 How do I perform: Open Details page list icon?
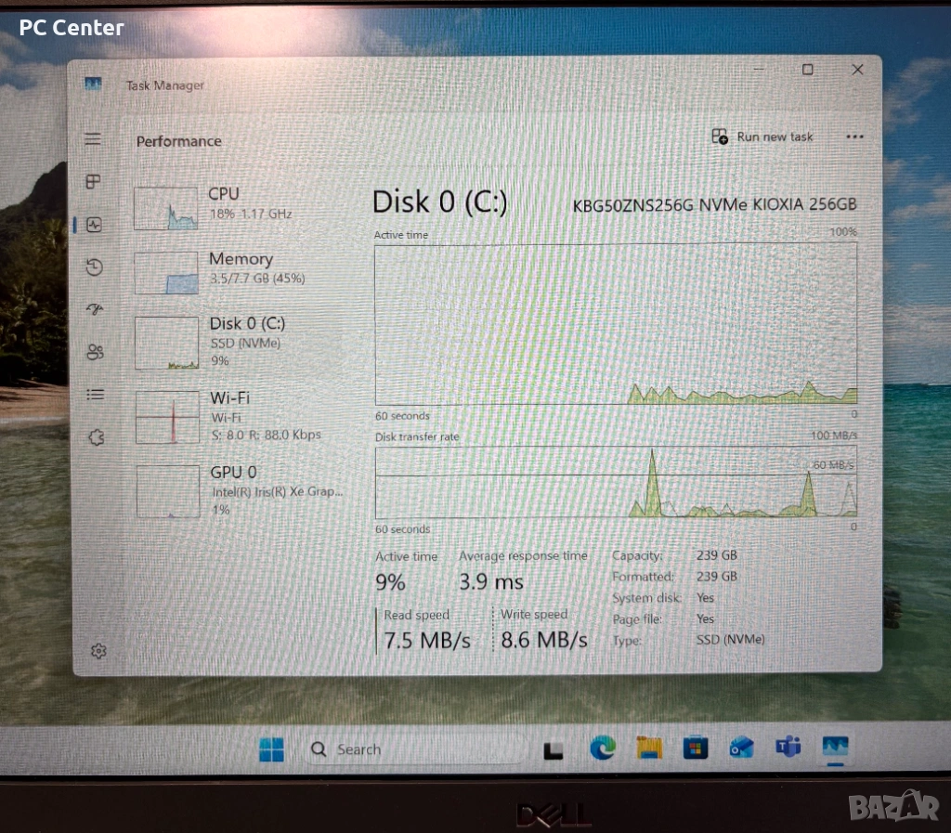coord(95,395)
